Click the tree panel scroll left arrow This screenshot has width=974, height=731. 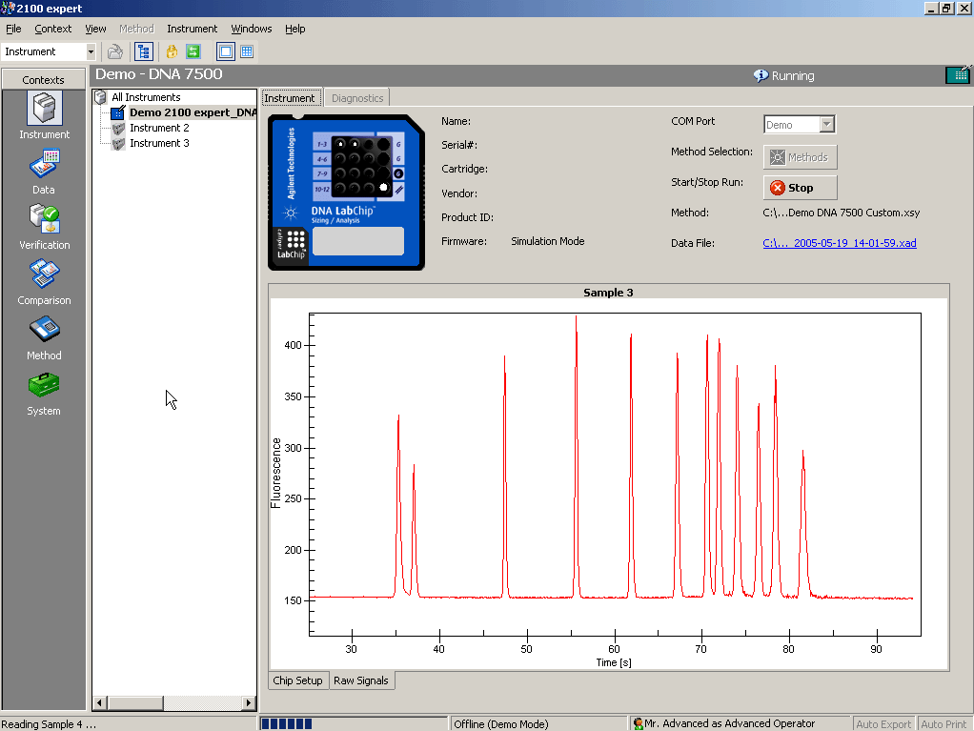tap(100, 702)
